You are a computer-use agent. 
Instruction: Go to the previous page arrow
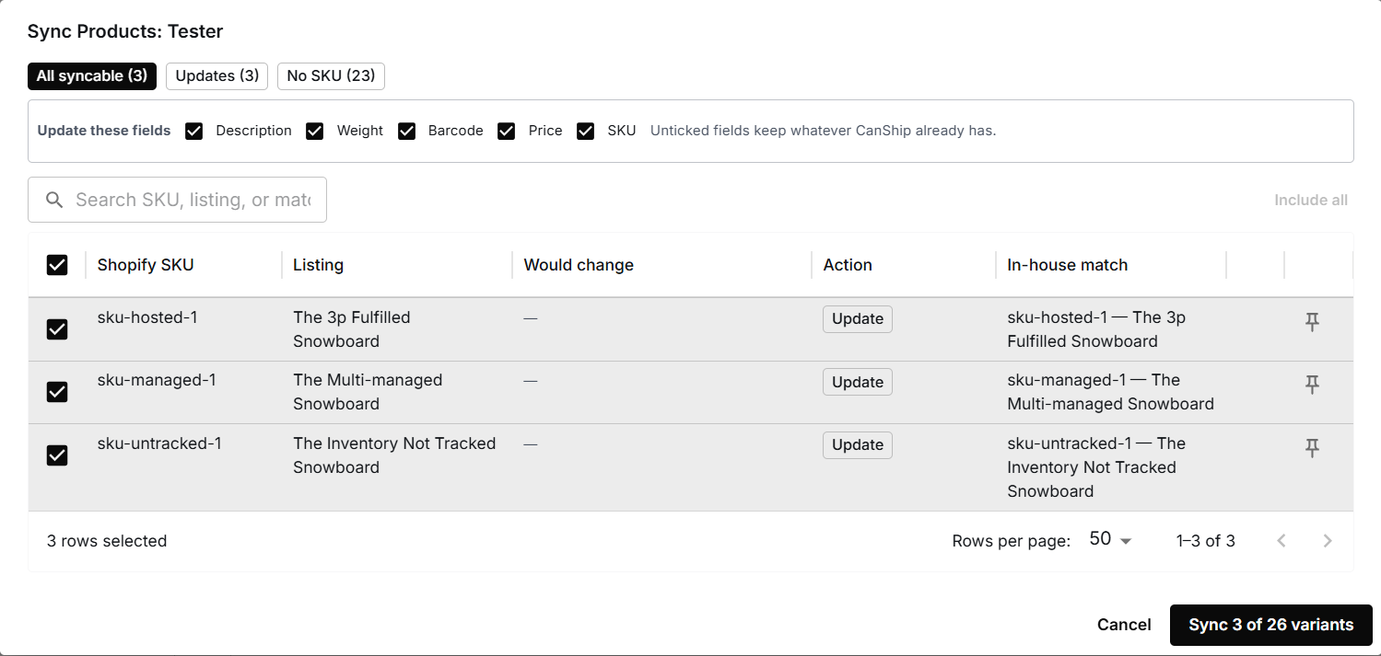tap(1282, 541)
